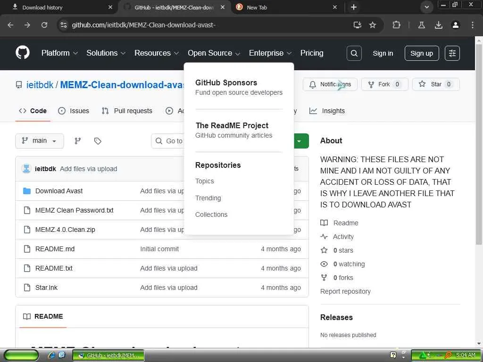The height and width of the screenshot is (362, 483).
Task: Open the Extensions puzzle icon
Action: (396, 25)
